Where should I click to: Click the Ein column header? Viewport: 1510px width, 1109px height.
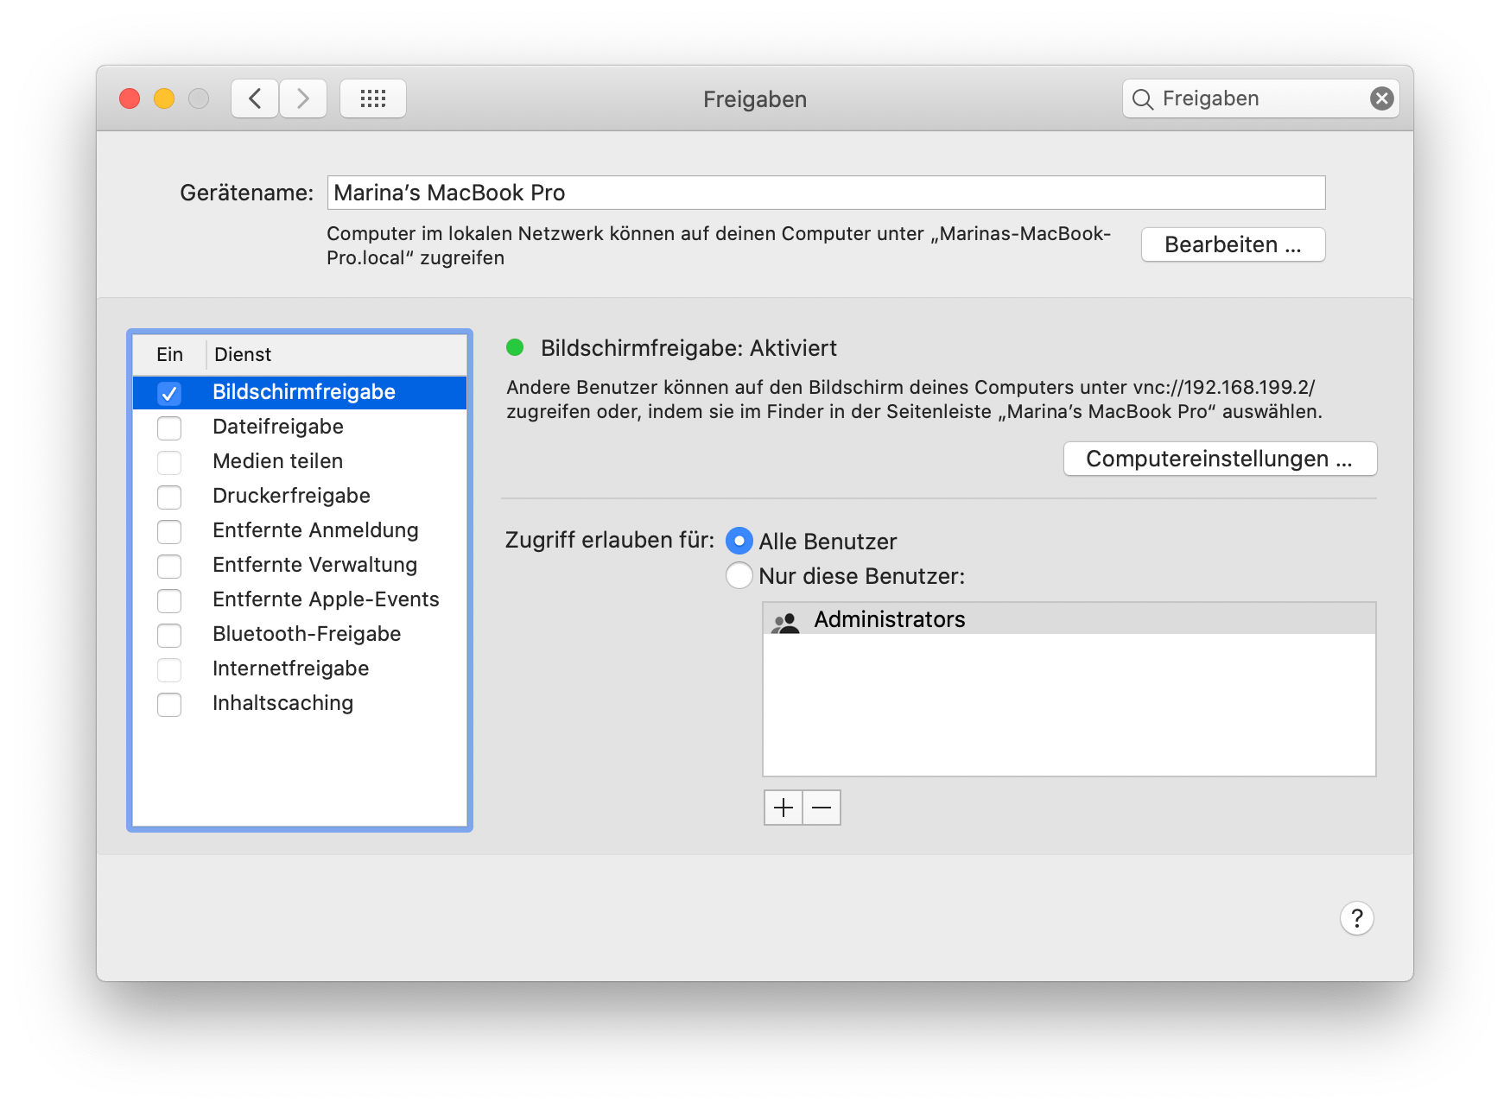pos(169,355)
